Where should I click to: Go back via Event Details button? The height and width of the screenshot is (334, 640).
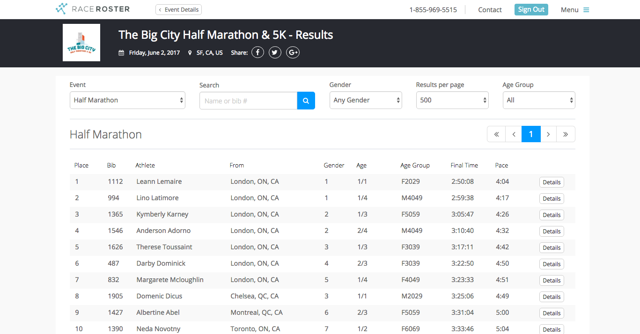178,10
